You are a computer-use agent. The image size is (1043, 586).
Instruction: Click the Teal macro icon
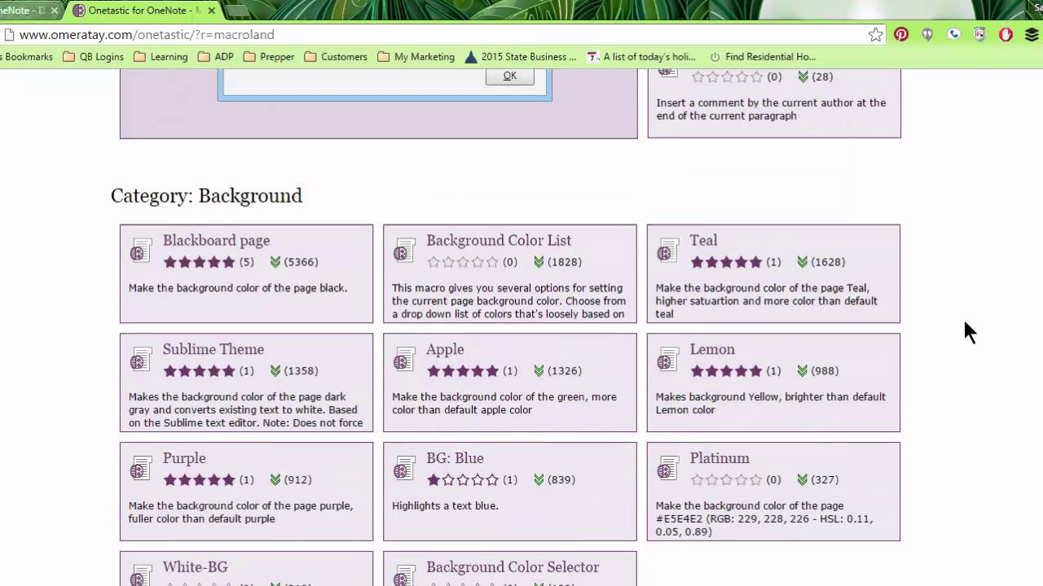(668, 251)
